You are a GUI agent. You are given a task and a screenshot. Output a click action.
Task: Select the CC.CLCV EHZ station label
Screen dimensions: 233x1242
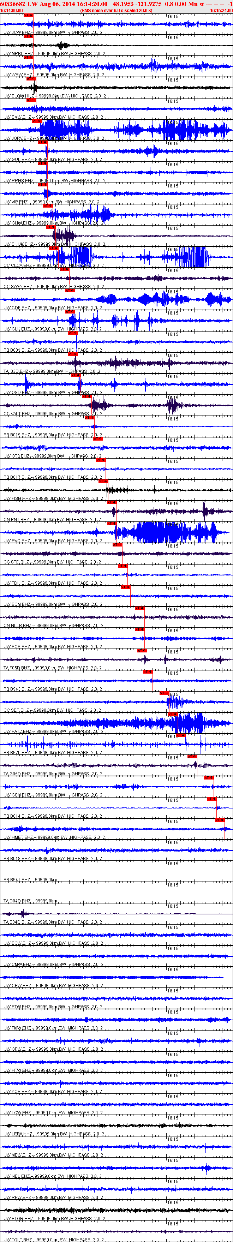[x=18, y=265]
